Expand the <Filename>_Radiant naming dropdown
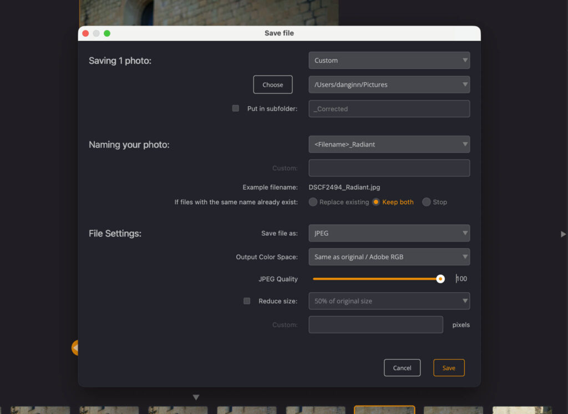 389,144
